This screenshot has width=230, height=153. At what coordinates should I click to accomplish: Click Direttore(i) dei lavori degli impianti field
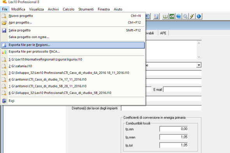tap(161, 108)
